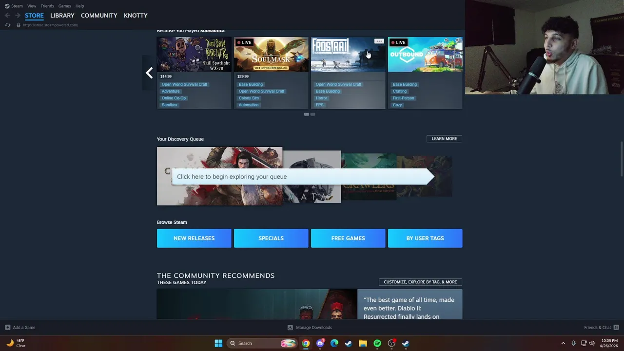
Task: Click the First-Person tag
Action: pos(404,98)
